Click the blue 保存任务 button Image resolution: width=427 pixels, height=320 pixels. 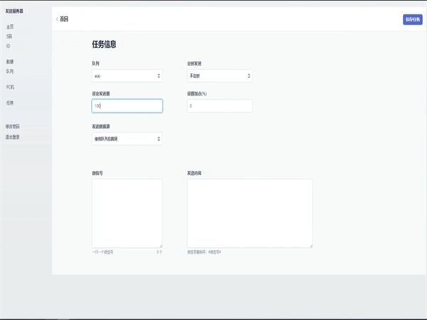tap(412, 19)
